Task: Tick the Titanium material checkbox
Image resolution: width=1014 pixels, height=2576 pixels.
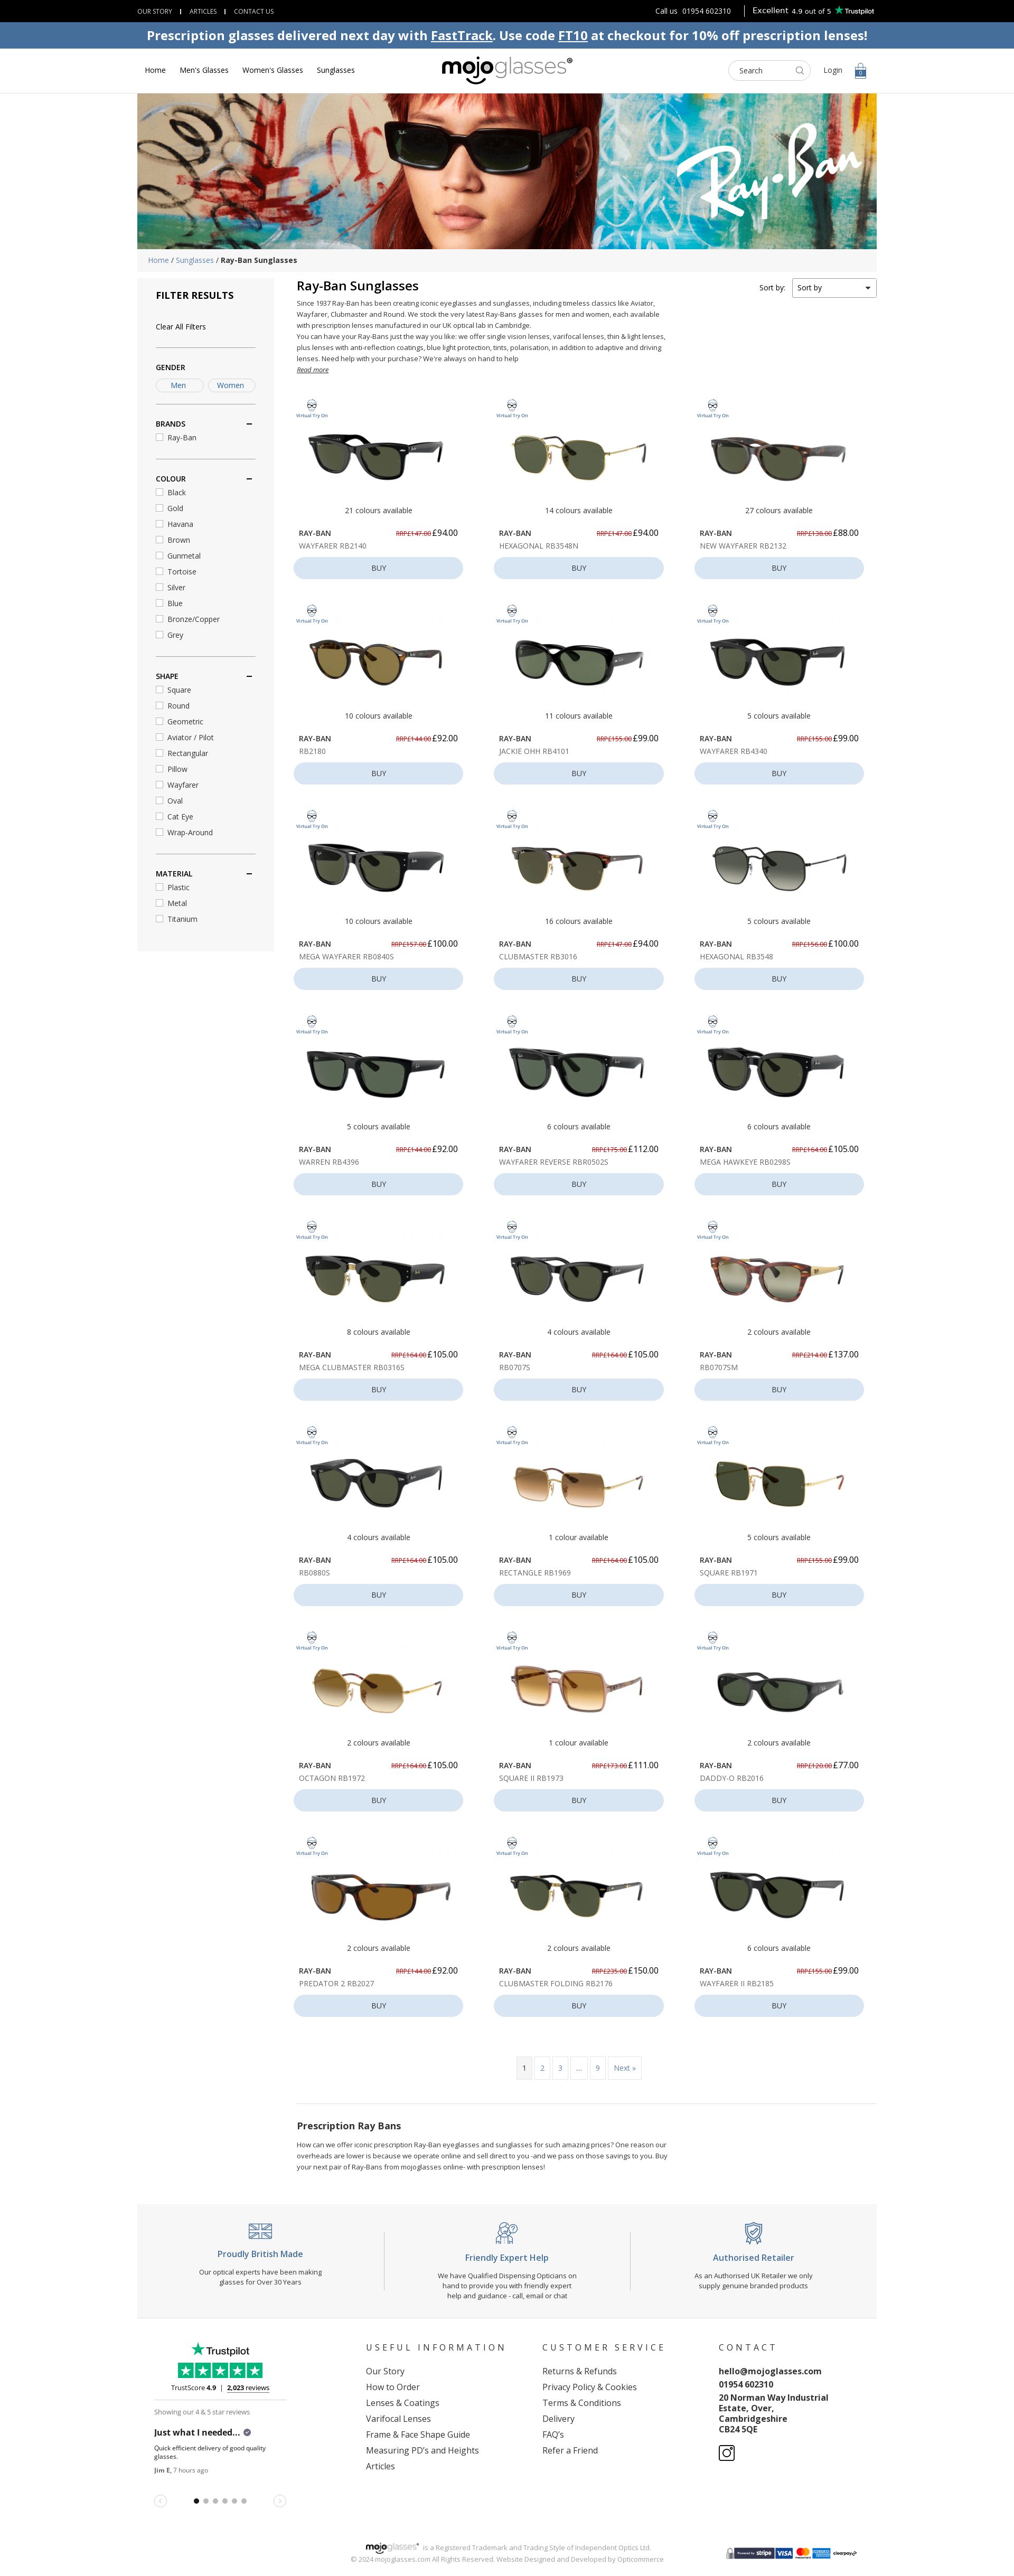Action: [159, 919]
